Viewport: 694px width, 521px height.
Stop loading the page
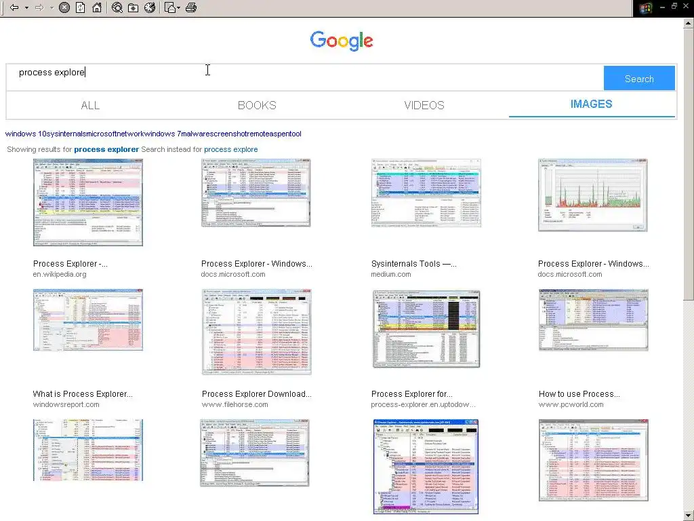[64, 7]
